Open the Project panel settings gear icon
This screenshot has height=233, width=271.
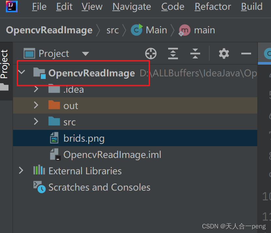pyautogui.click(x=224, y=54)
